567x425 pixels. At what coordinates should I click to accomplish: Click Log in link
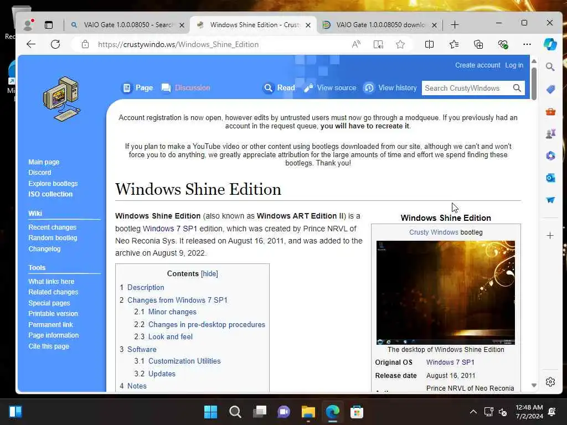tap(514, 65)
